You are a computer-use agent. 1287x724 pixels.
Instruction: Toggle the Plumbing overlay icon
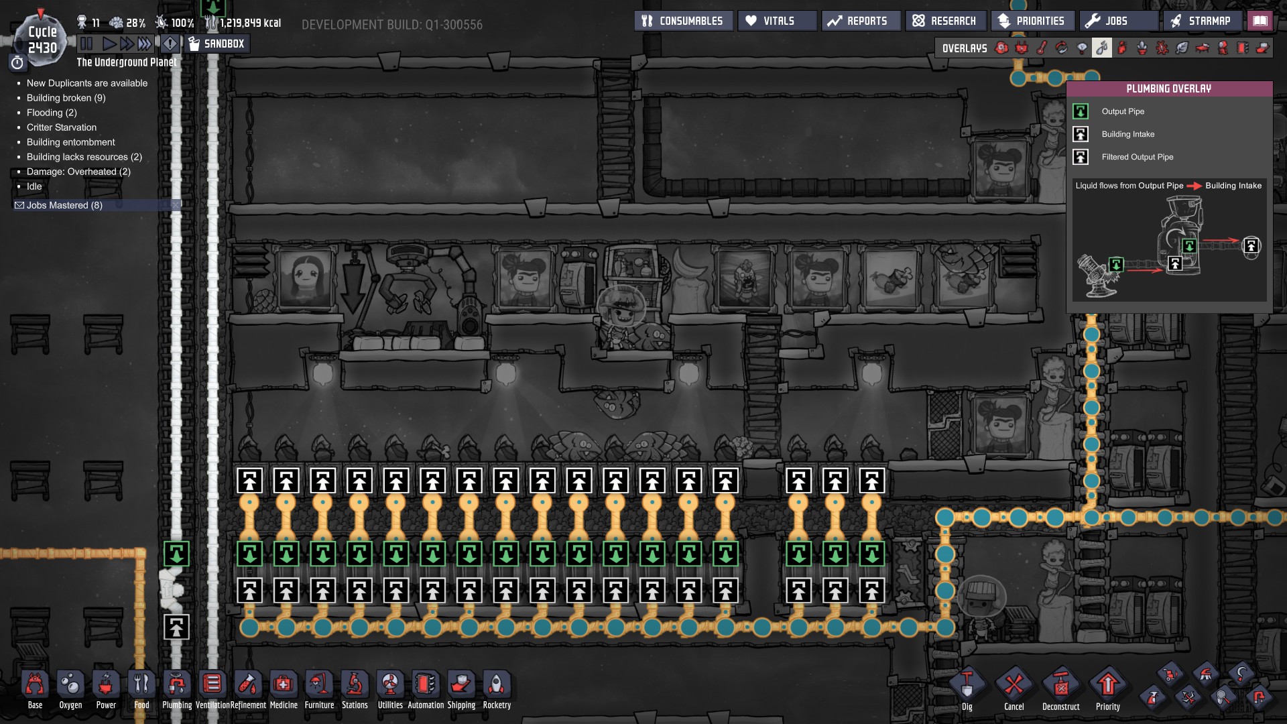[x=1101, y=48]
